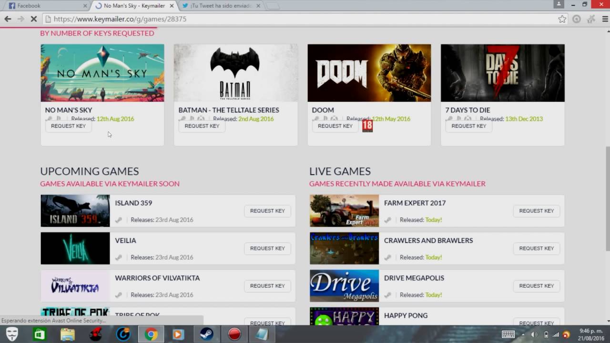Open the No Man's Sky cover image
Image resolution: width=610 pixels, height=343 pixels.
point(102,73)
